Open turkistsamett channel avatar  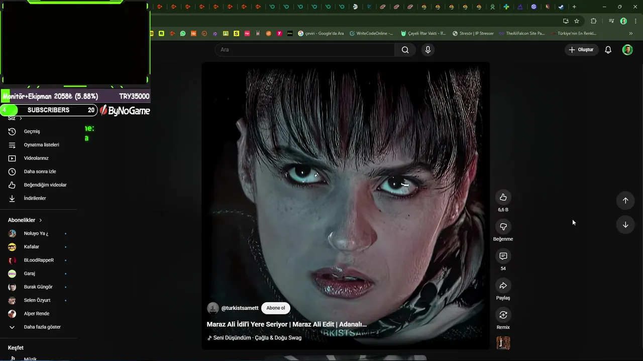[213, 308]
